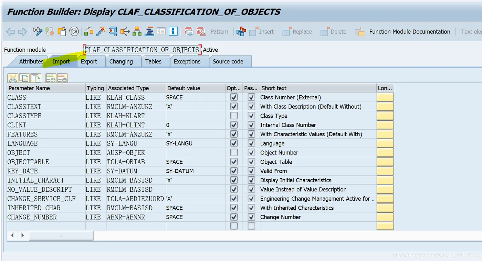Viewport: 482px width, 261px height.
Task: Click the Function module name field
Action: click(x=142, y=50)
